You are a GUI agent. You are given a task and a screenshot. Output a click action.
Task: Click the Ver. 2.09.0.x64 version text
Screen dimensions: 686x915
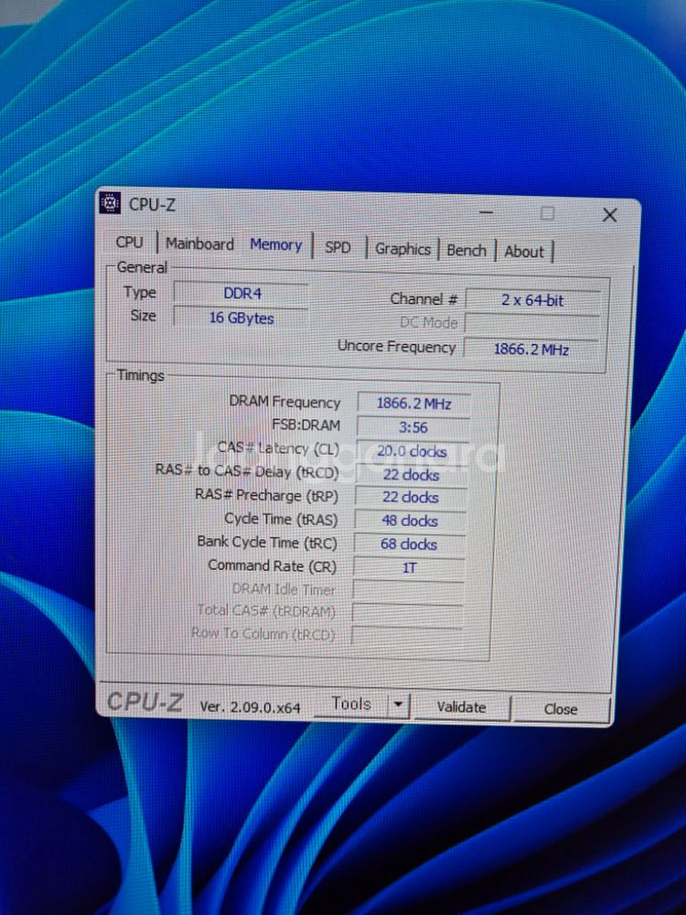(251, 707)
